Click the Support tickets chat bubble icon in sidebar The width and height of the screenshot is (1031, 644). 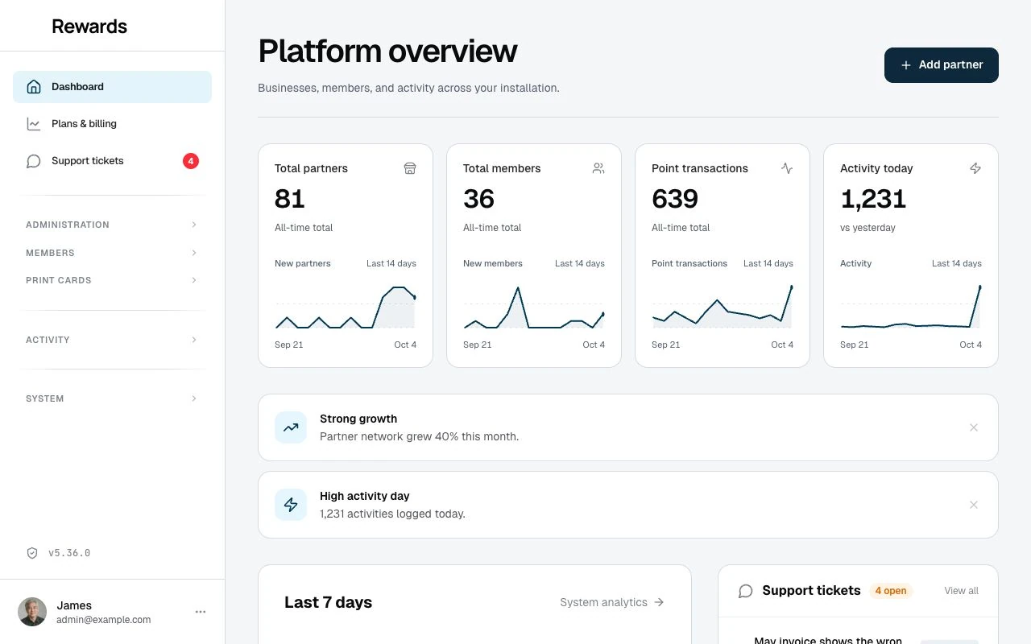[x=34, y=161]
